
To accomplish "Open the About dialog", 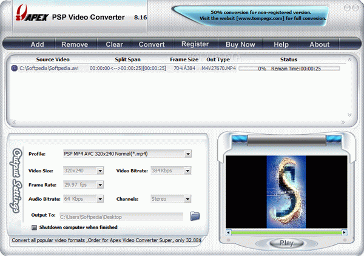I will 319,44.
